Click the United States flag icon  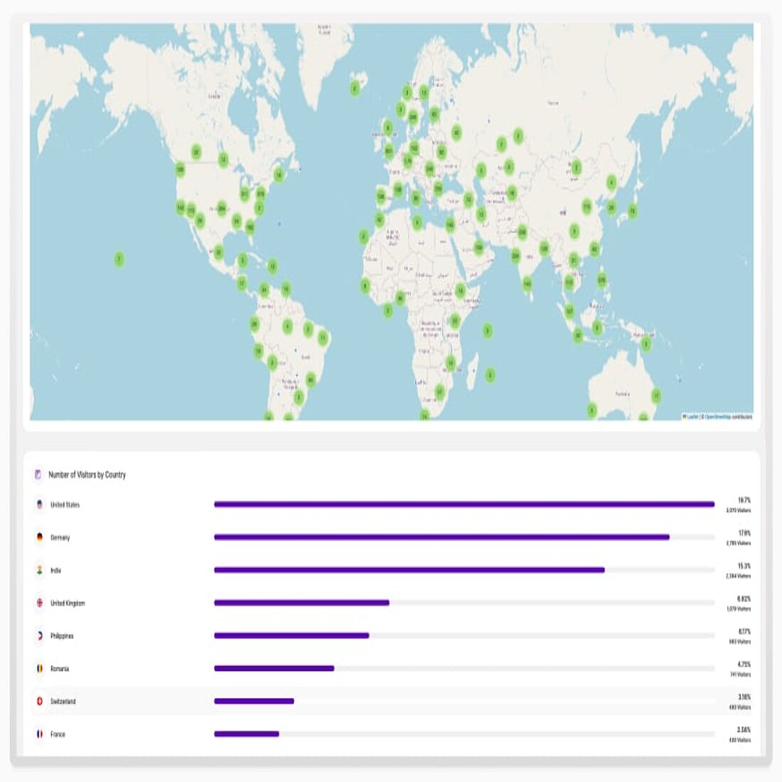tap(40, 505)
